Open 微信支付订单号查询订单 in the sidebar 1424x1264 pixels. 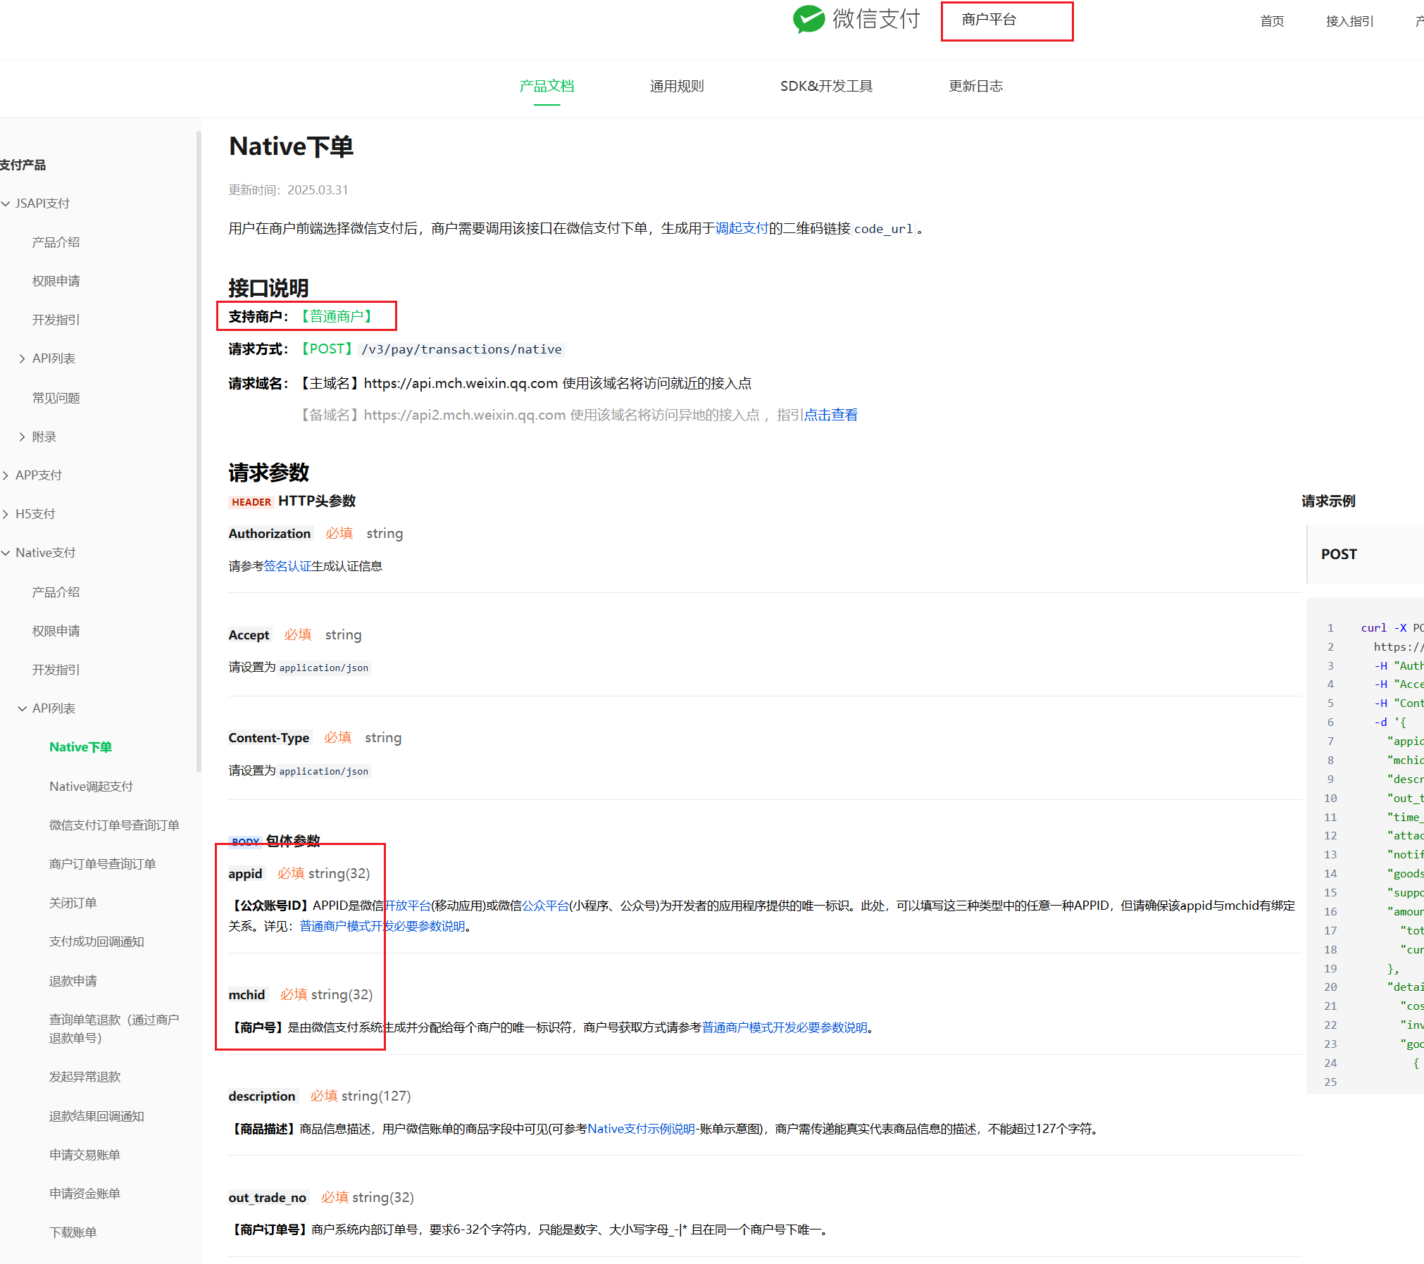(x=114, y=825)
